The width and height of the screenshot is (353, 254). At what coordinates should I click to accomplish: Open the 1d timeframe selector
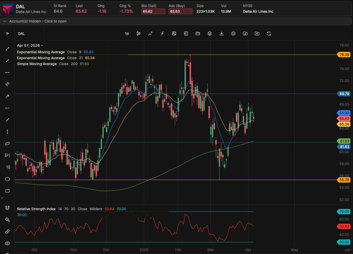pyautogui.click(x=127, y=33)
